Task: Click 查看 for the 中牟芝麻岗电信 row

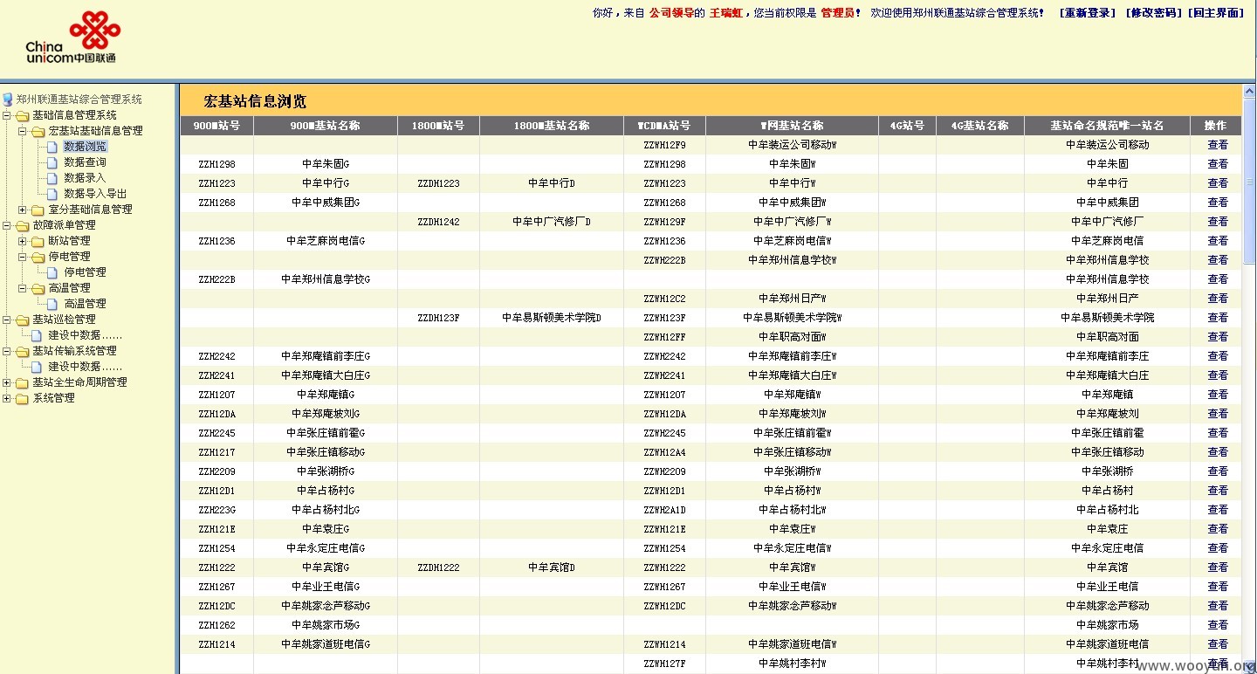Action: [x=1217, y=241]
